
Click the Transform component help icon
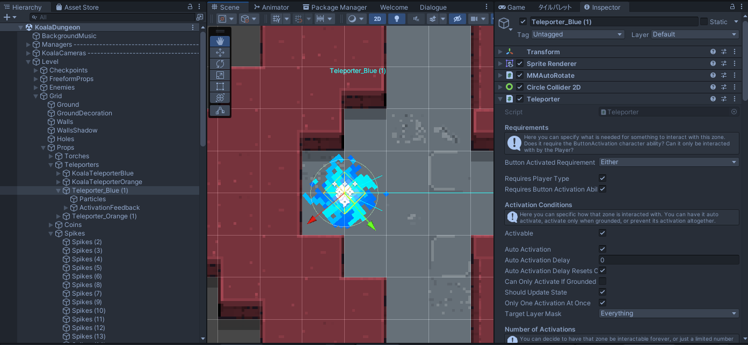[713, 52]
